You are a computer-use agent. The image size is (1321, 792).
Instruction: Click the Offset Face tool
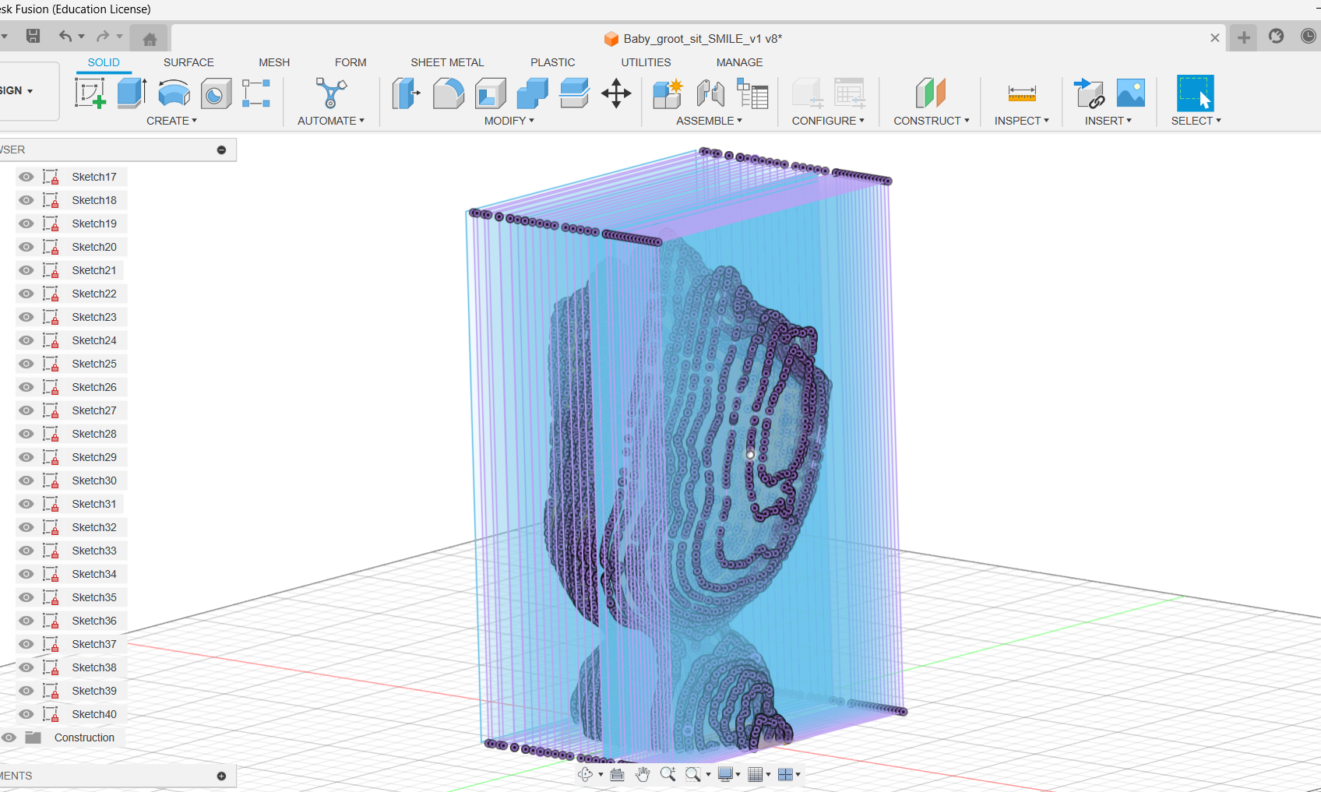tap(574, 93)
